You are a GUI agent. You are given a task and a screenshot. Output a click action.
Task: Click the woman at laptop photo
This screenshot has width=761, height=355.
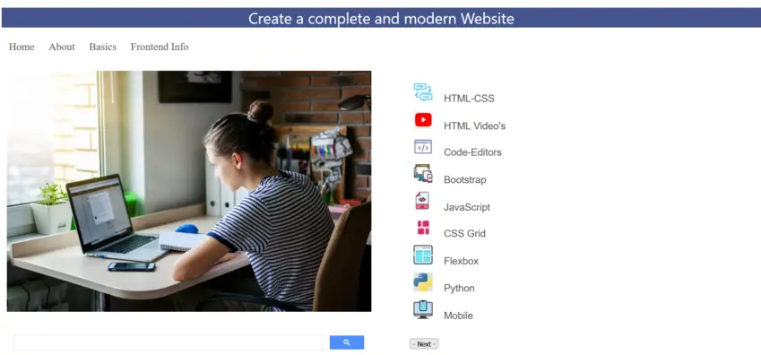click(x=189, y=191)
